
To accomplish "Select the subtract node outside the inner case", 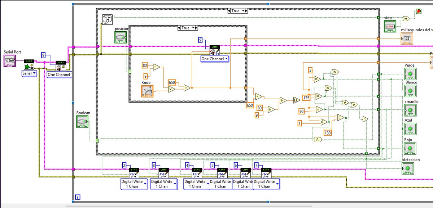I will coord(258,96).
